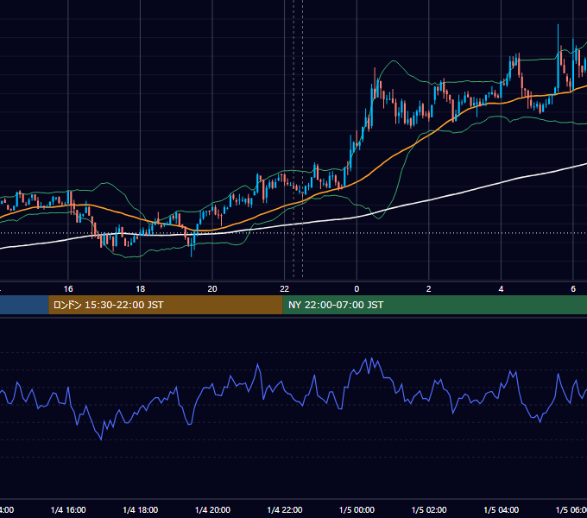Select the 1/5 04:00 time label
The image size is (587, 518).
point(502,509)
